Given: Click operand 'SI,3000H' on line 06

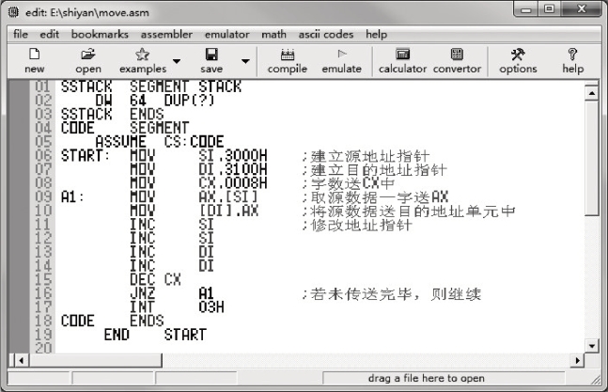Looking at the screenshot, I should (233, 155).
